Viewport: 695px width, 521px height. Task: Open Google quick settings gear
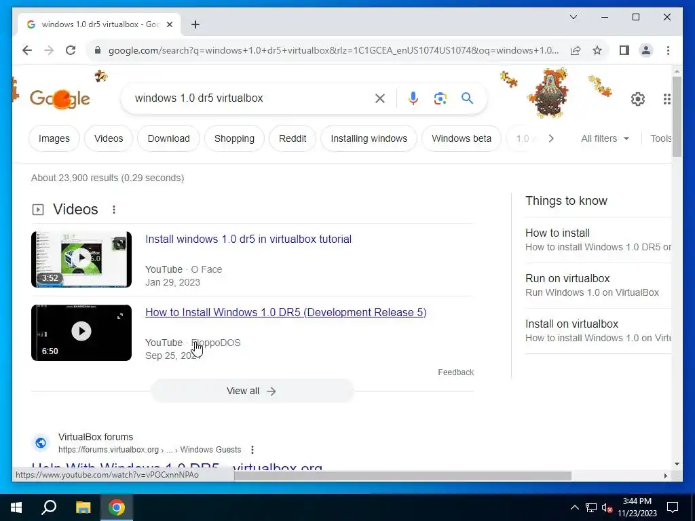click(638, 99)
